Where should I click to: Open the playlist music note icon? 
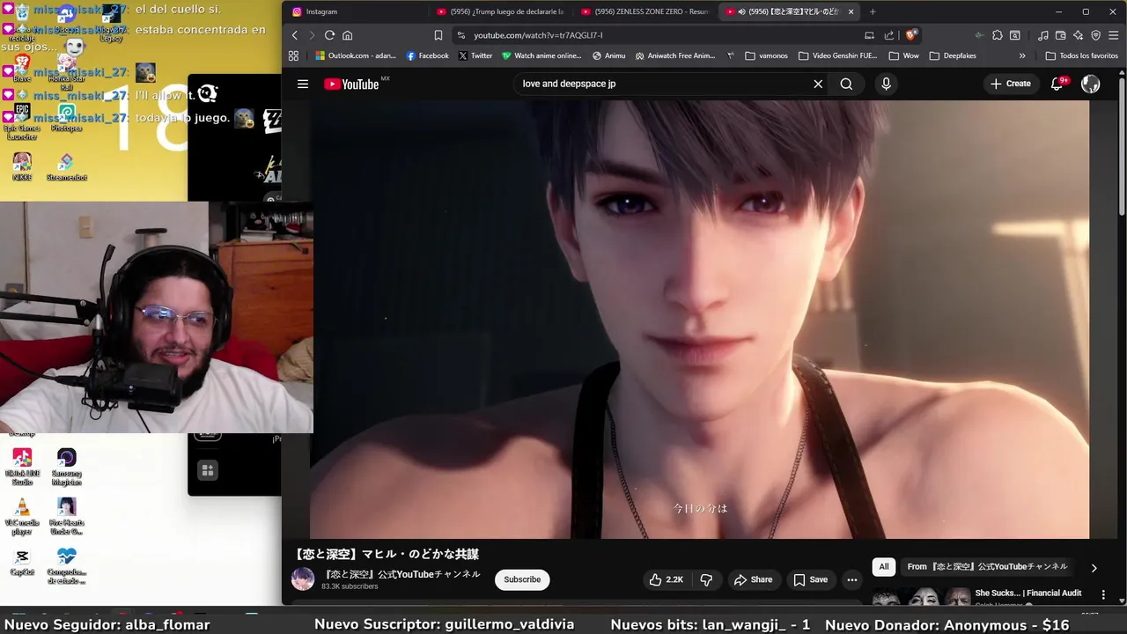click(x=1042, y=35)
